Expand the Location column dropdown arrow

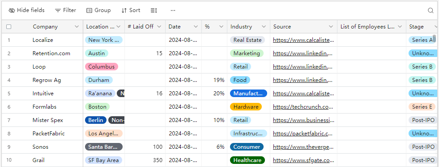click(119, 27)
